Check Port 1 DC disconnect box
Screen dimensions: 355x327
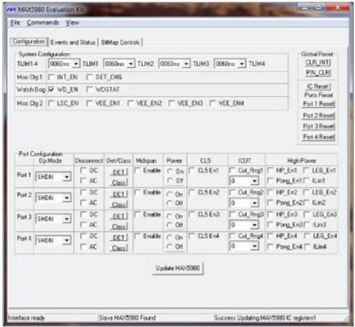(83, 170)
